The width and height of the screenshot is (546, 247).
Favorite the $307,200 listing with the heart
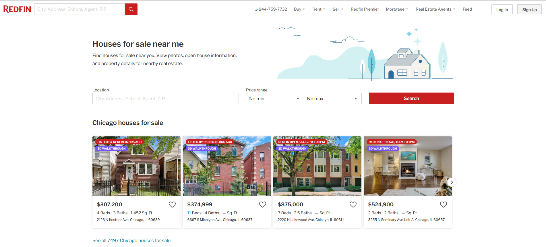coord(172,204)
